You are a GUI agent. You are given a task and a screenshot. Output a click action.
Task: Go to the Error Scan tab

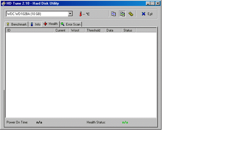click(71, 24)
